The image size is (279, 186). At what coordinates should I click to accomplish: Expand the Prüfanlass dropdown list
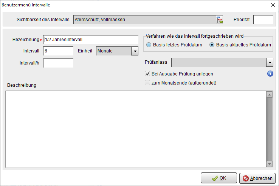pyautogui.click(x=270, y=62)
